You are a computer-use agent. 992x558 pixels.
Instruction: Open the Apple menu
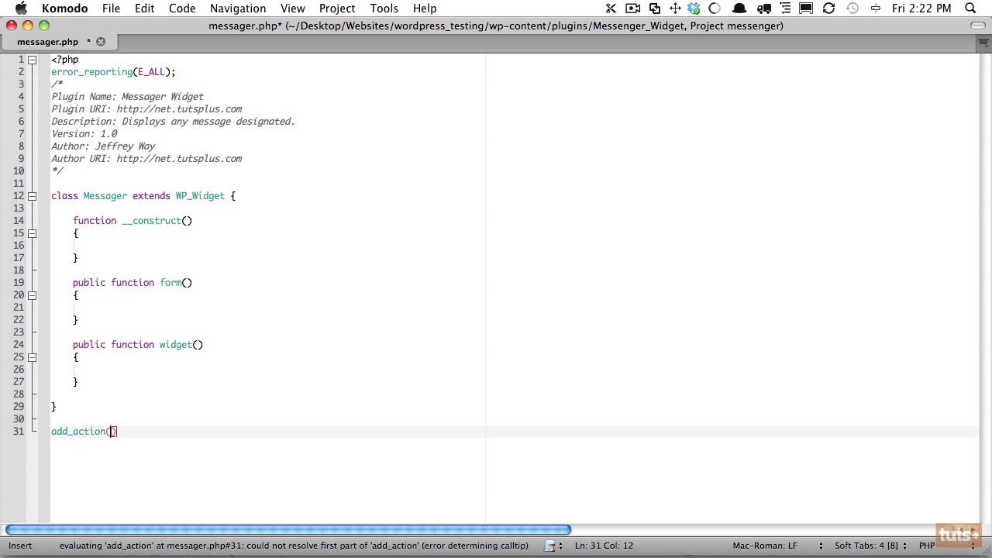pyautogui.click(x=21, y=9)
